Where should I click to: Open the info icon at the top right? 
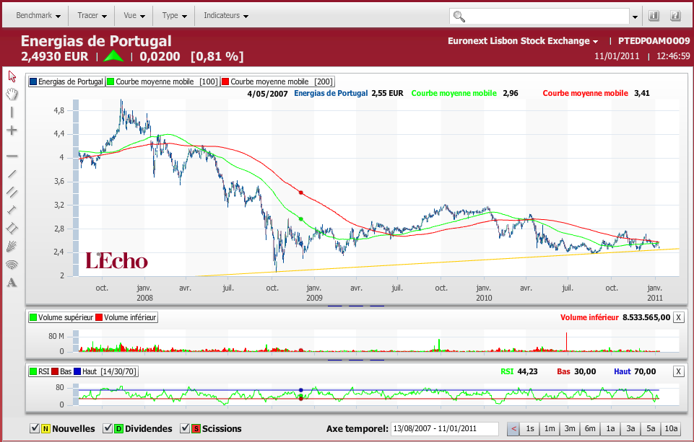(654, 16)
